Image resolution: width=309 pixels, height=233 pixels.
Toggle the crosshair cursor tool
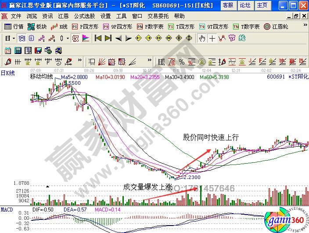pos(212,38)
